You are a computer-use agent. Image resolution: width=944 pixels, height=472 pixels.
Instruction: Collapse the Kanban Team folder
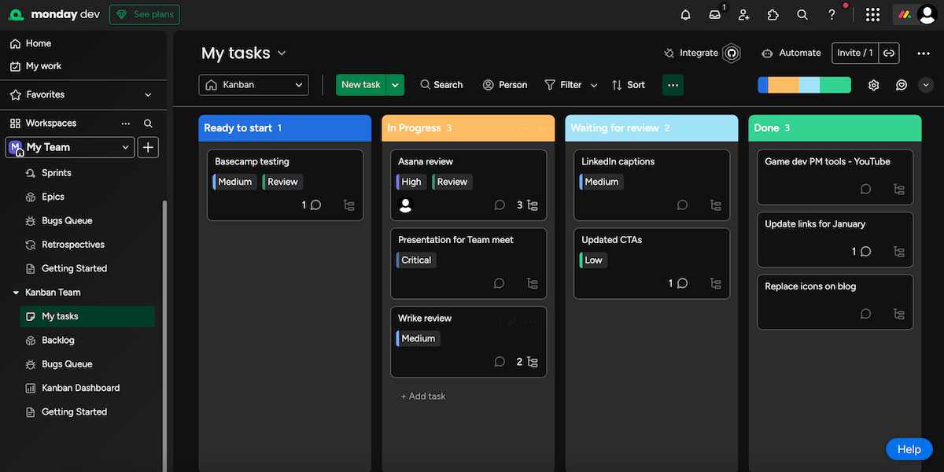(x=16, y=293)
